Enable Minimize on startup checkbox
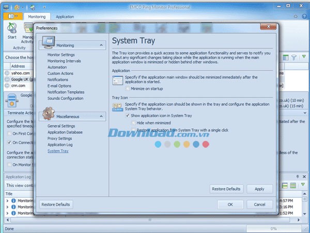This screenshot has width=310, height=233. [x=128, y=89]
